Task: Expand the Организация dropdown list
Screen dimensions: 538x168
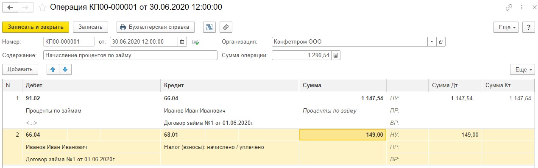Action: pos(432,41)
